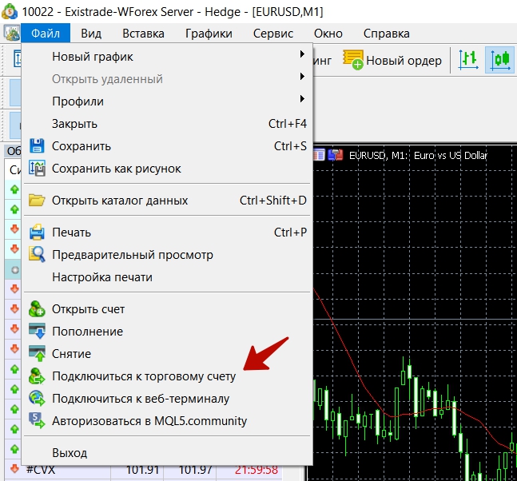517x481 pixels.
Task: Open the Сервис menu
Action: [273, 34]
